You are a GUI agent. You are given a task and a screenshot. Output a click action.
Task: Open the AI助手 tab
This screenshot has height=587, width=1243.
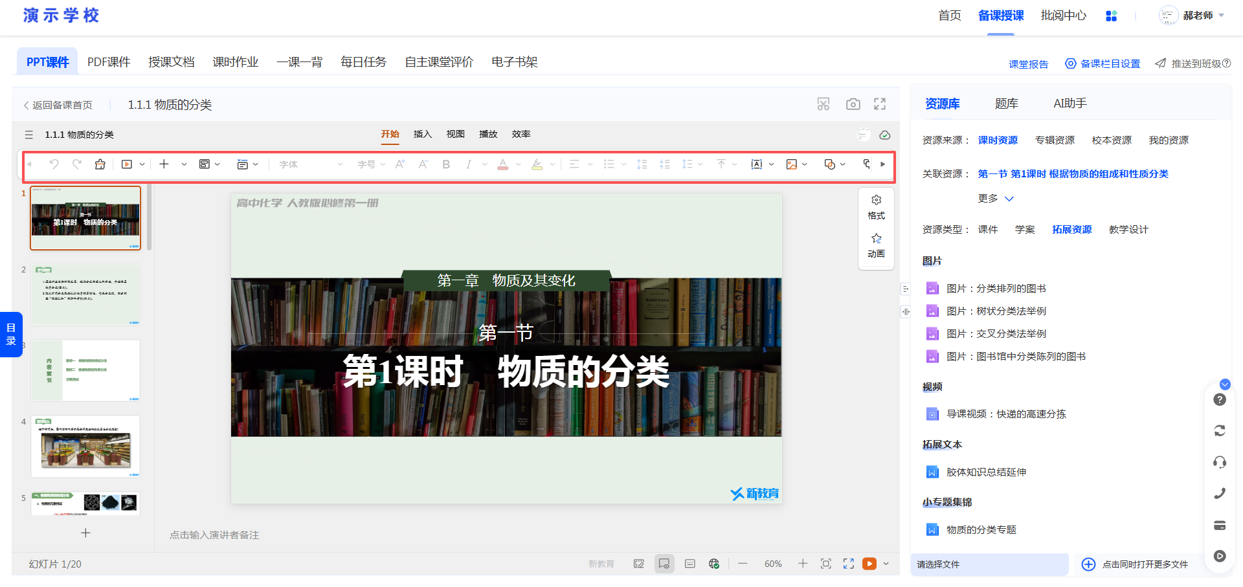coord(1070,104)
